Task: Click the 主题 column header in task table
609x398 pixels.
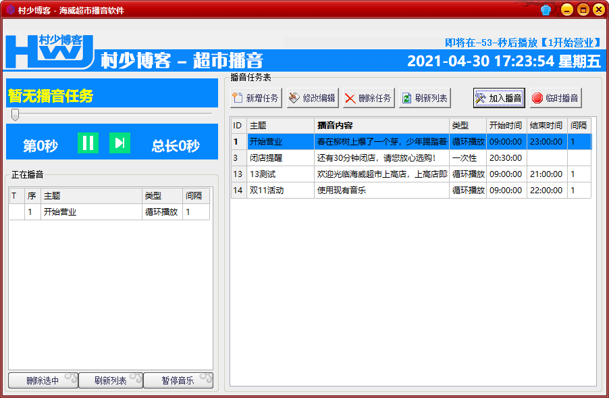Action: pyautogui.click(x=280, y=126)
